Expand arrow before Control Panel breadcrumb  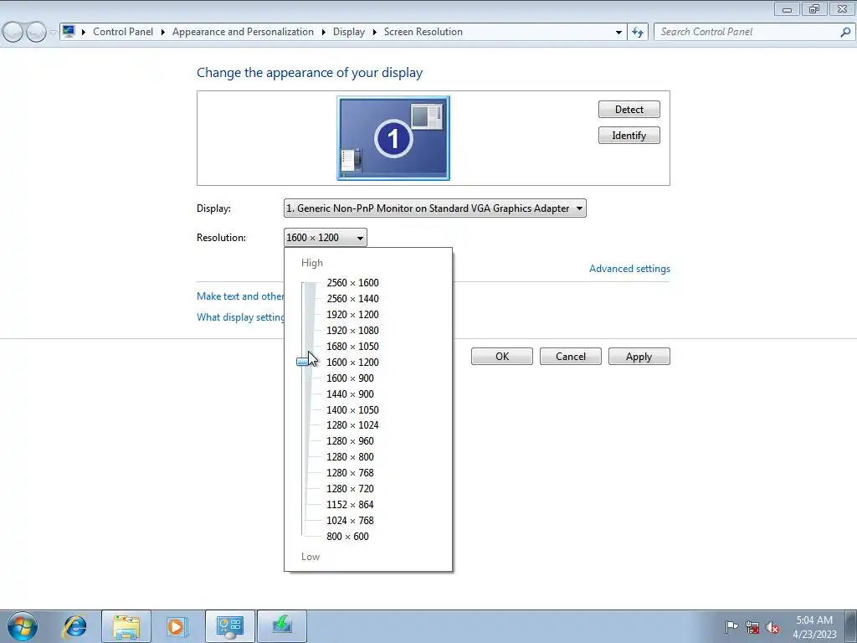click(x=84, y=32)
